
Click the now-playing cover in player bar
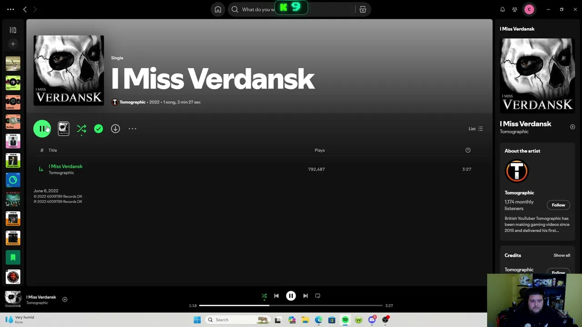[13, 299]
